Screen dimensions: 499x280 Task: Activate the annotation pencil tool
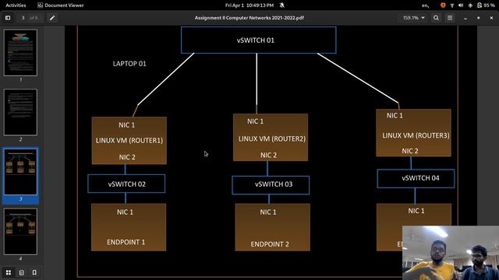click(52, 18)
